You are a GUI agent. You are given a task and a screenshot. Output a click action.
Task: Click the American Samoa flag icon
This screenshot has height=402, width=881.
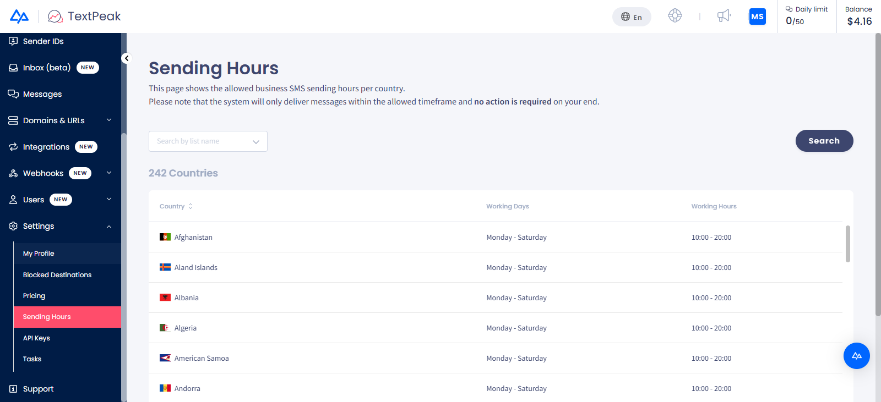(165, 358)
